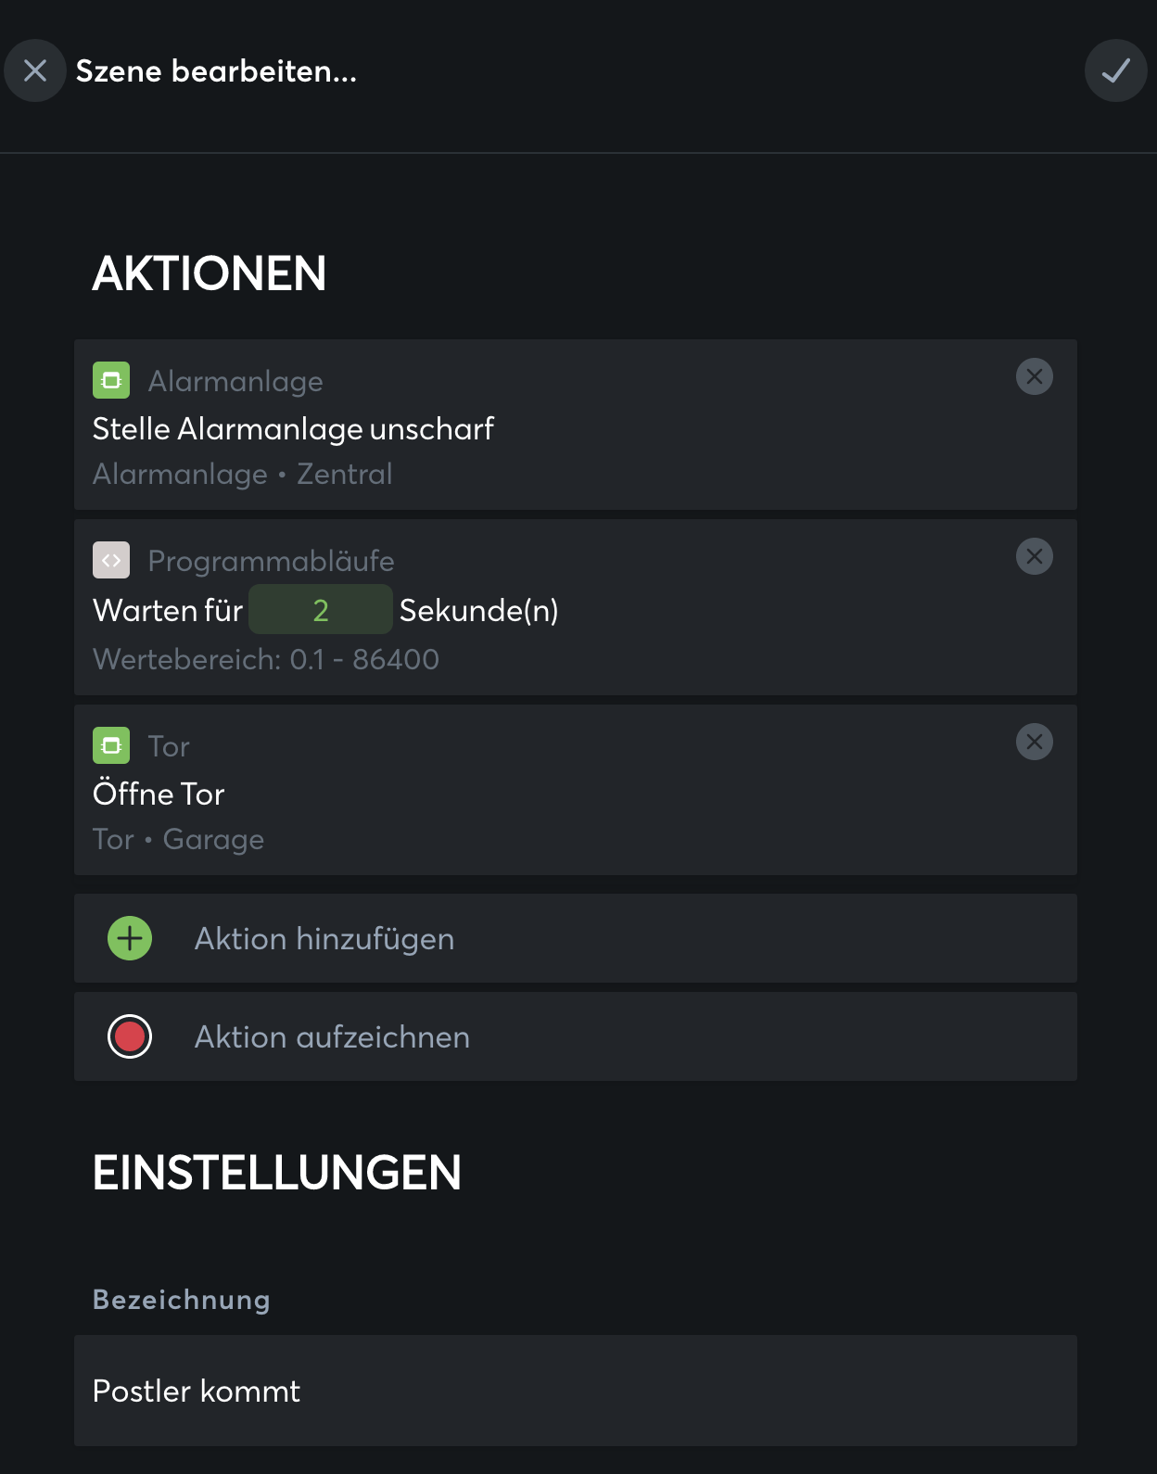Open the Stelle Alarmanlage unscharf action

tap(293, 429)
